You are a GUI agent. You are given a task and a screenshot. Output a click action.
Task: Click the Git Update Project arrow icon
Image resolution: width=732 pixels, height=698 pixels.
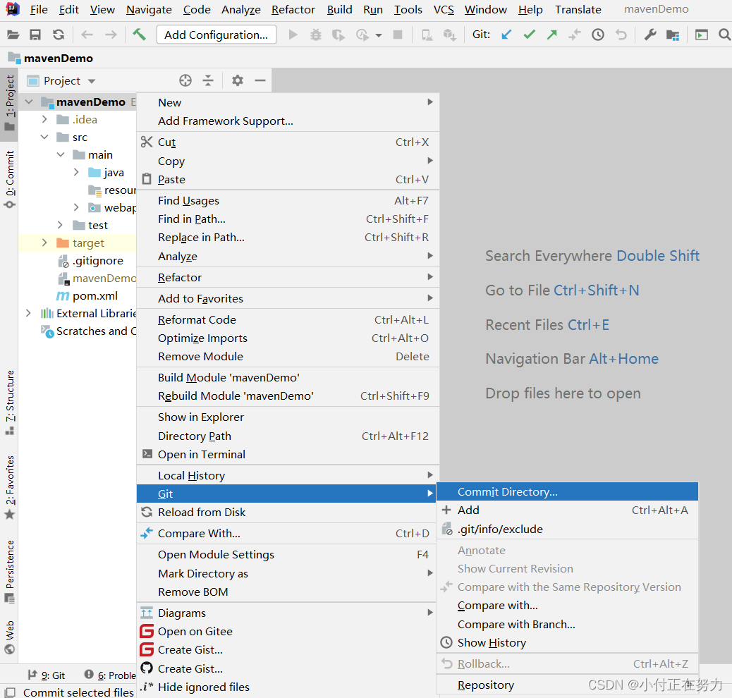[506, 35]
